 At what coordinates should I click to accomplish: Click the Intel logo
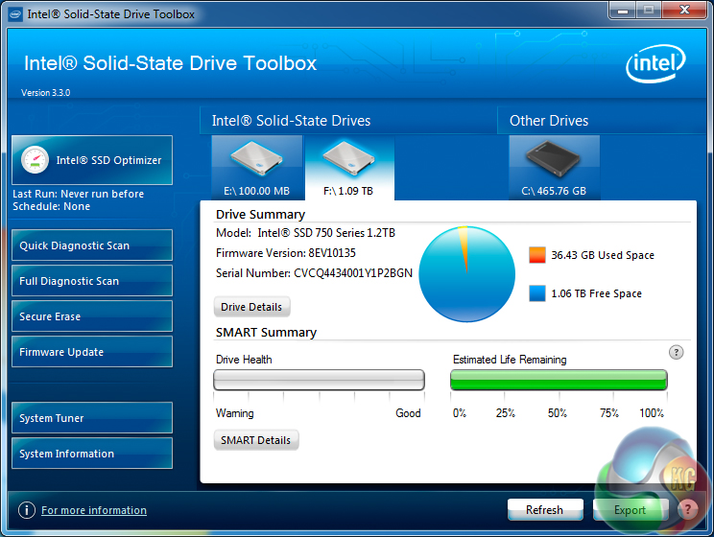(x=655, y=63)
